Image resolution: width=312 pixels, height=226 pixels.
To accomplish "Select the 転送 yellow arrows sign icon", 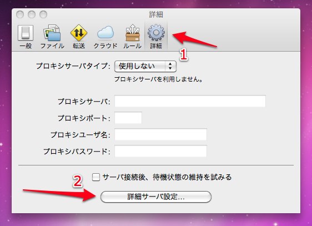I will click(79, 33).
